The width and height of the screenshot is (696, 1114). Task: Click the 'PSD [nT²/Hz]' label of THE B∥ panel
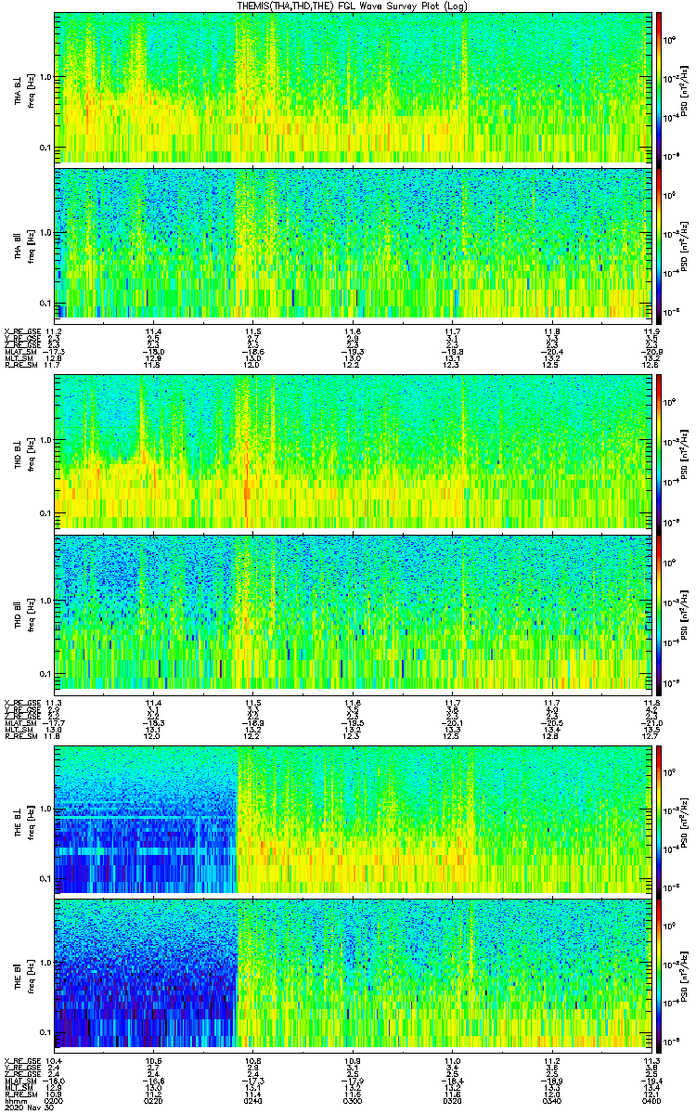click(684, 975)
